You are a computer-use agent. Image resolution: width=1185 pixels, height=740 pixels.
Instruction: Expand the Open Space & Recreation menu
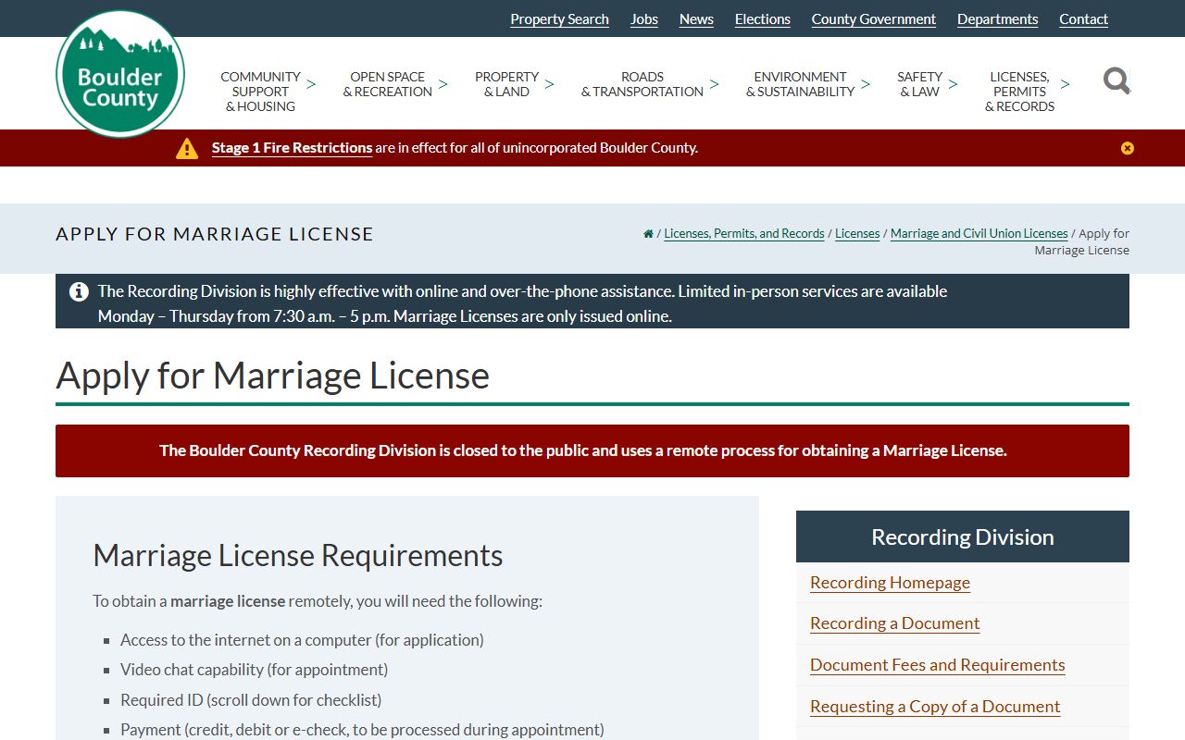(394, 84)
